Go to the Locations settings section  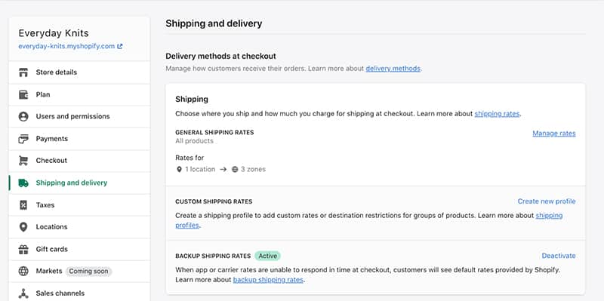(79, 227)
